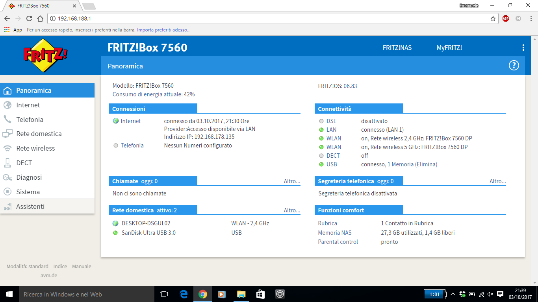Click the Rete wireless wifi icon
This screenshot has height=302, width=538.
(7, 148)
